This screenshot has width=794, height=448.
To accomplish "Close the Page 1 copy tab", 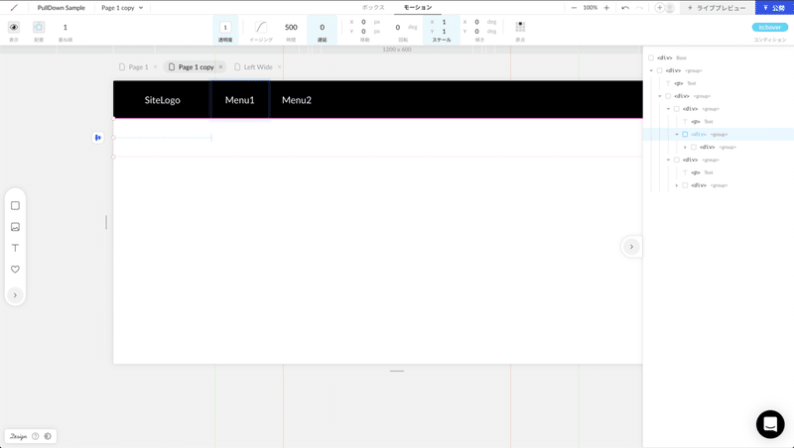I will (220, 66).
